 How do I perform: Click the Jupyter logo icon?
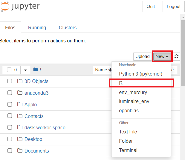[x=5, y=7]
